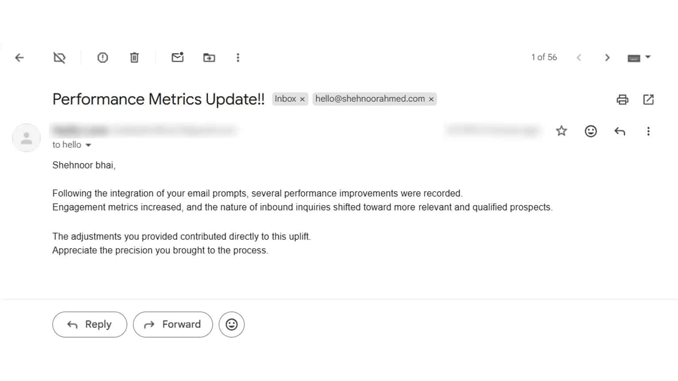678x381 pixels.
Task: Print this email conversation
Action: click(x=622, y=100)
